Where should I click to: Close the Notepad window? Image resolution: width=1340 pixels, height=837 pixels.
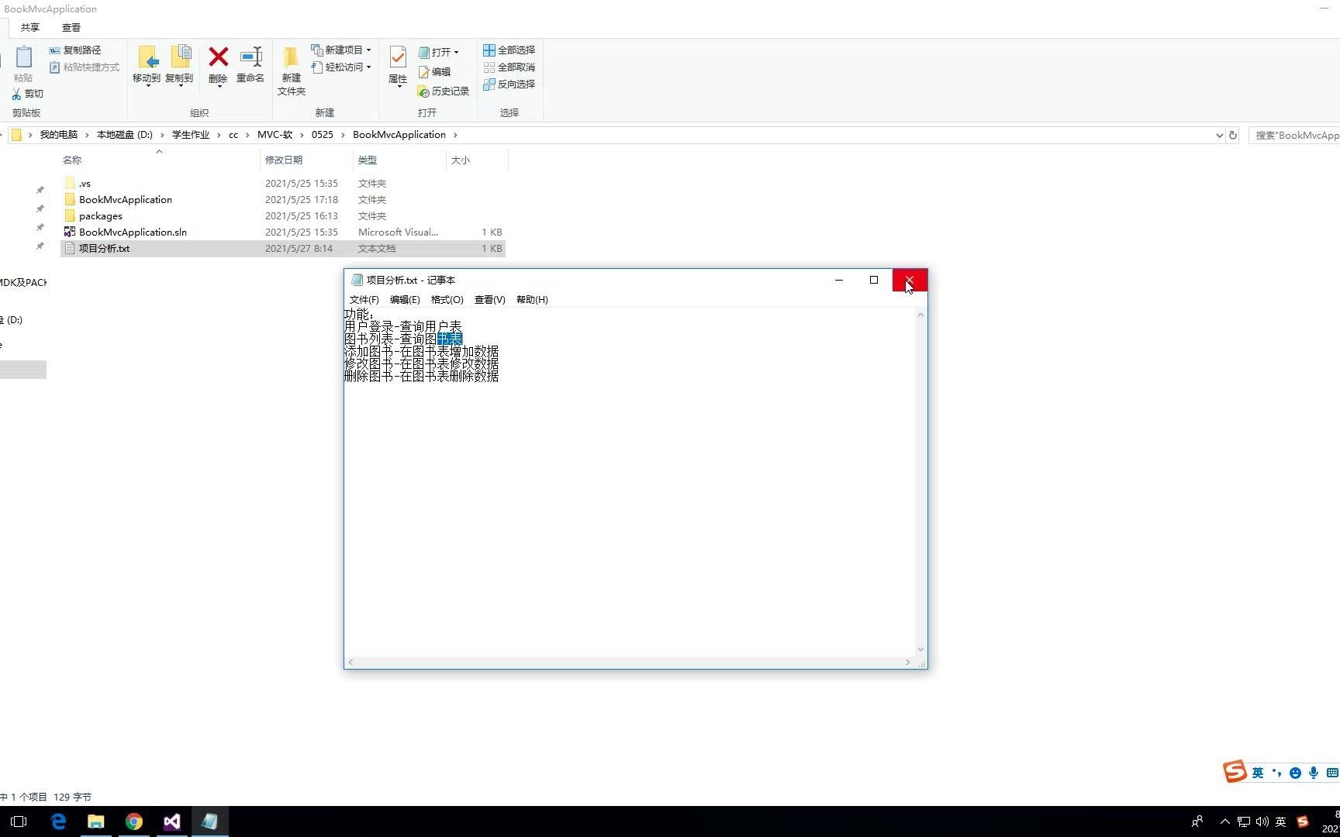click(x=910, y=281)
